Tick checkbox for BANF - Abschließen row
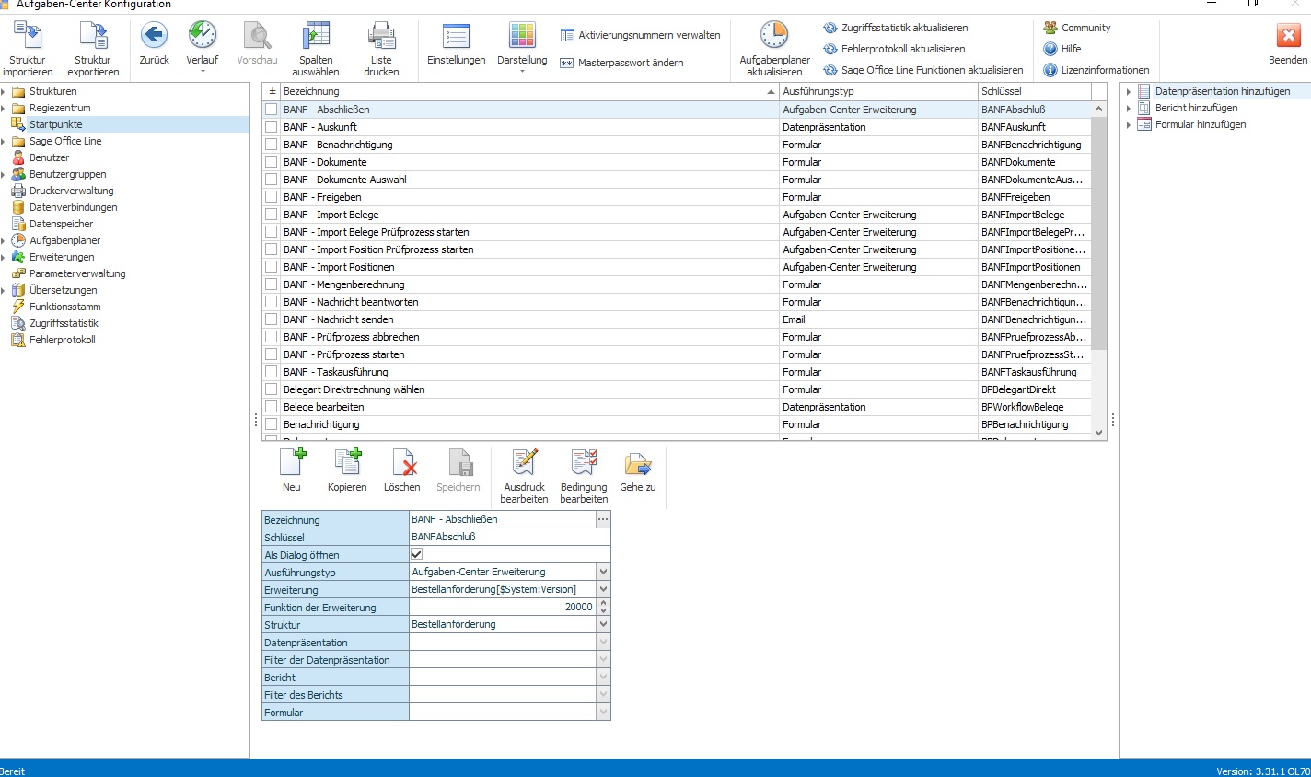1311x777 pixels. (271, 109)
